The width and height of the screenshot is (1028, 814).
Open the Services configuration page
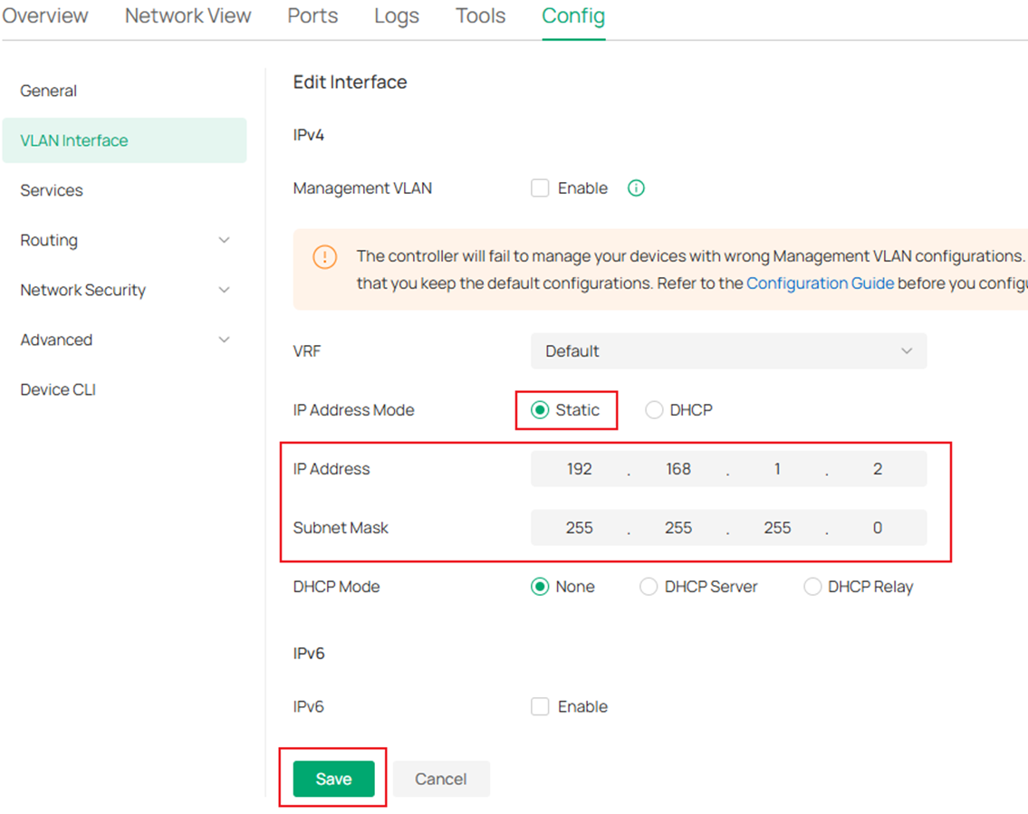[51, 190]
